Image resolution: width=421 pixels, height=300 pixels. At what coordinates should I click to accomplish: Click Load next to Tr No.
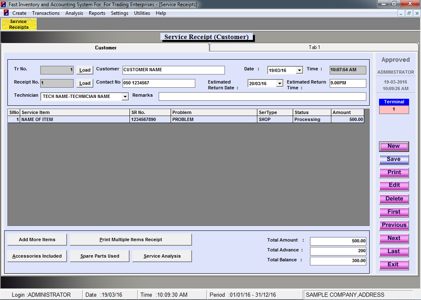click(x=85, y=70)
